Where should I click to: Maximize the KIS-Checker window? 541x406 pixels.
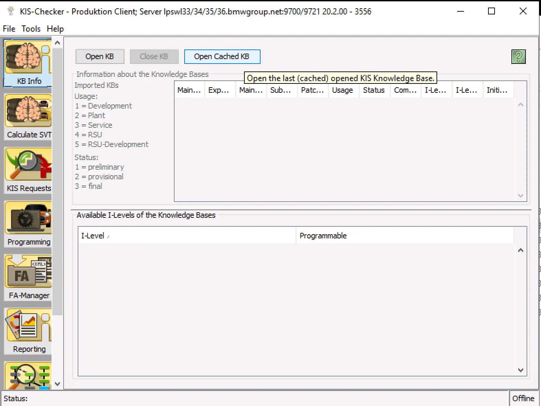click(492, 11)
